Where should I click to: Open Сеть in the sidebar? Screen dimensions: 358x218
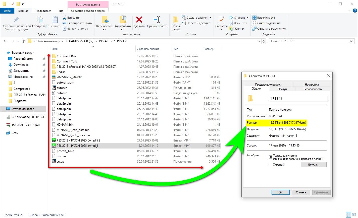pos(15,133)
